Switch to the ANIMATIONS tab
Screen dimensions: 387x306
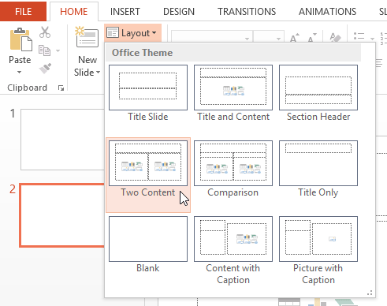327,12
